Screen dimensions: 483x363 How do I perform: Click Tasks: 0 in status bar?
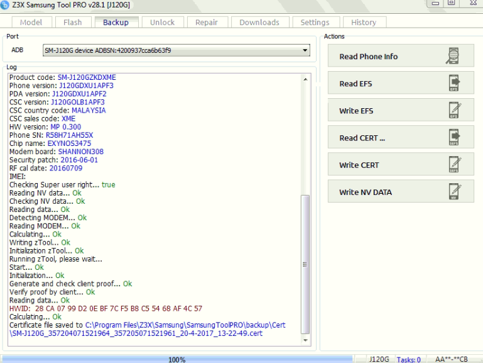[408, 360]
